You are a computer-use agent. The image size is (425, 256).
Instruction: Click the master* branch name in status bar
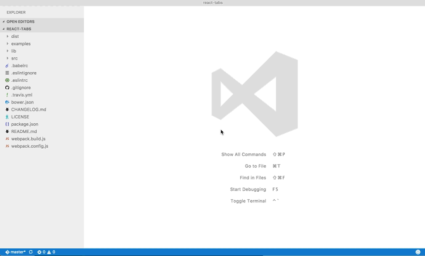pyautogui.click(x=18, y=252)
